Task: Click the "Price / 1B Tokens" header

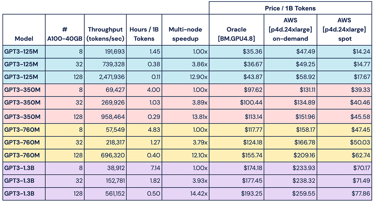Action: [290, 8]
